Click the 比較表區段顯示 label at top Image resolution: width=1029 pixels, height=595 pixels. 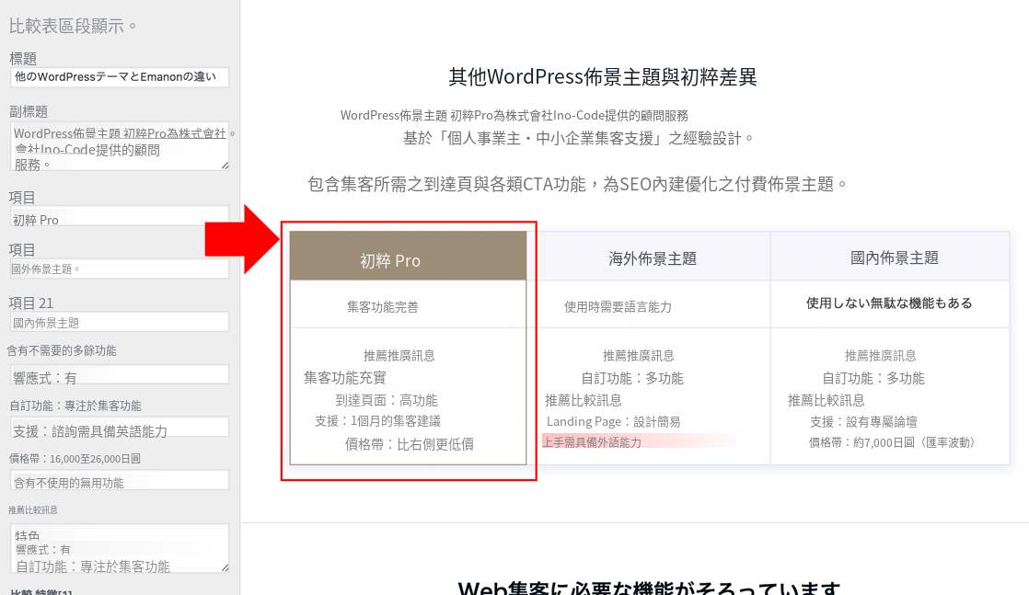tap(73, 27)
